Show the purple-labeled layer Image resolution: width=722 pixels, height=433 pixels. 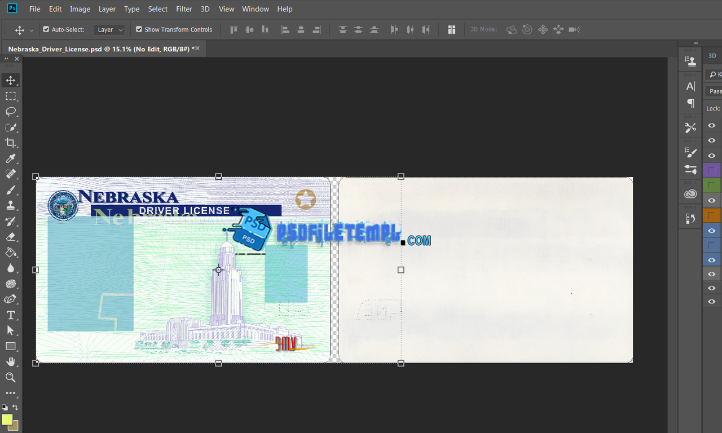point(712,170)
